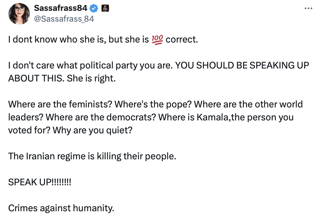Click the "SPEAK UP!!!!!!!!" line
Screen dimensions: 320x217
(x=40, y=182)
